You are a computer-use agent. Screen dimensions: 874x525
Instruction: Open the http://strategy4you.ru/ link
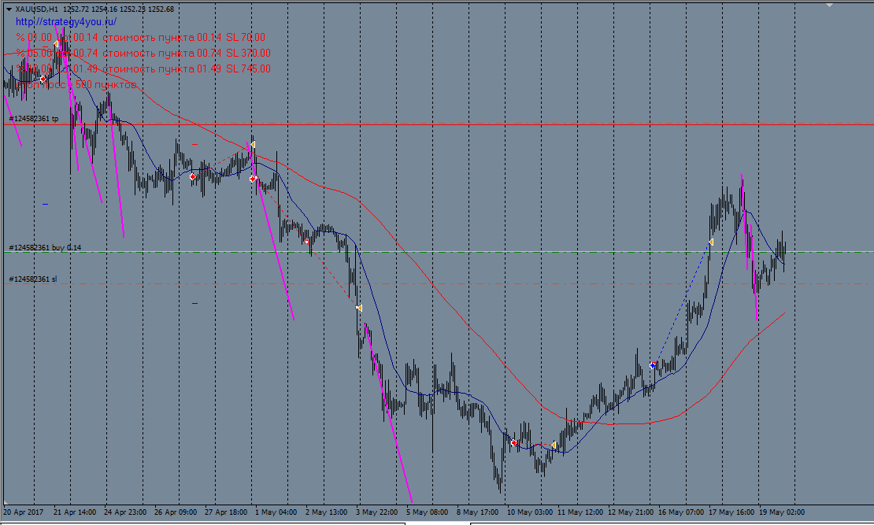(66, 22)
